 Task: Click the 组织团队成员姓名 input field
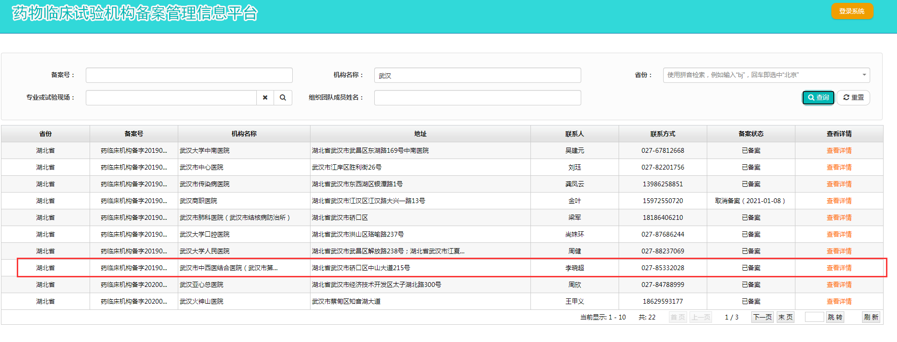point(477,98)
